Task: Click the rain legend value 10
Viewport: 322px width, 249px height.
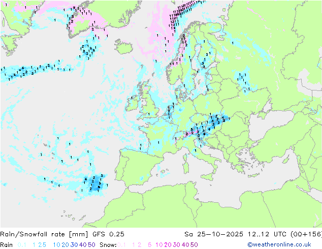Action: [57, 245]
